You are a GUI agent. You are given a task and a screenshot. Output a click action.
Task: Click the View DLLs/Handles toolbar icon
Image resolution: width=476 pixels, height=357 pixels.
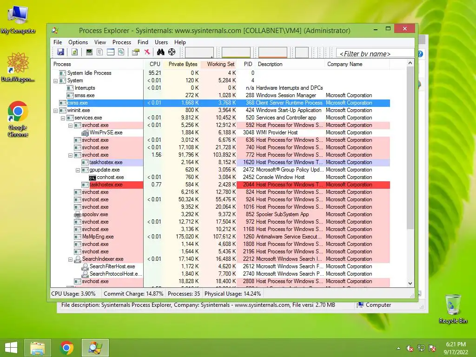point(121,52)
